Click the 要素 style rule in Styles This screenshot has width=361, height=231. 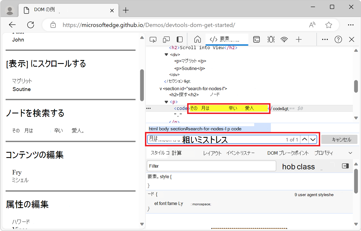(x=160, y=177)
